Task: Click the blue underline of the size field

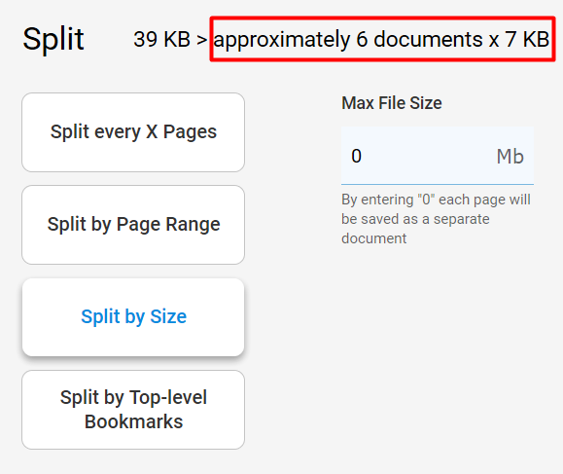Action: 438,184
